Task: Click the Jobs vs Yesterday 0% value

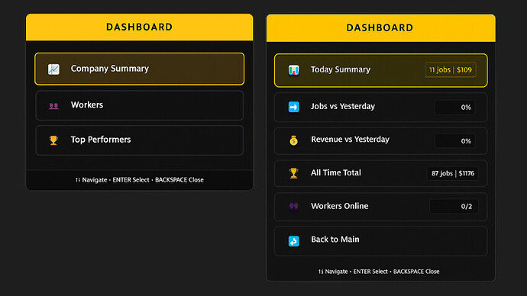Action: (x=454, y=108)
